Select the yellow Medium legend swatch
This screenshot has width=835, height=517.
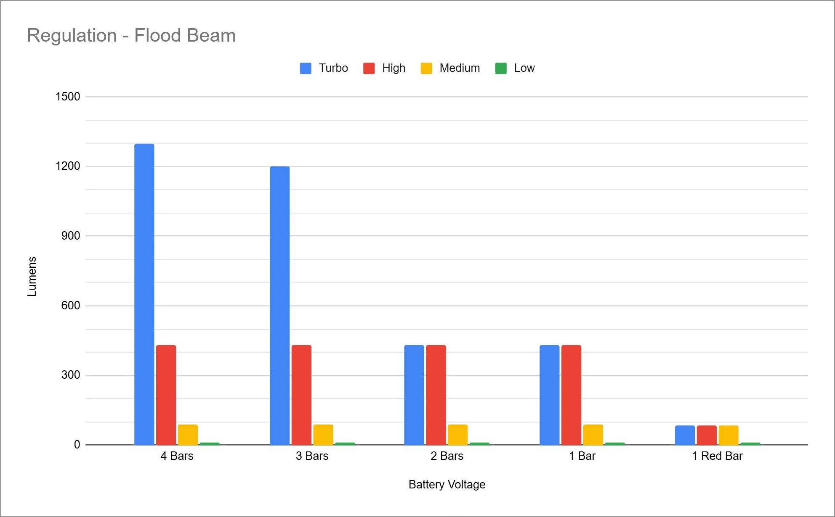426,69
